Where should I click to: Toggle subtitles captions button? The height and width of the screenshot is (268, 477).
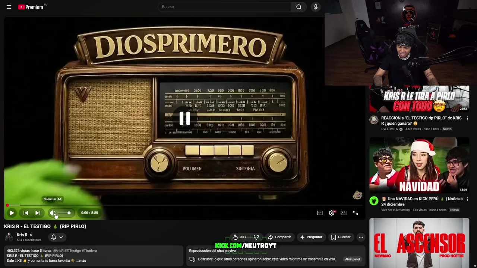pos(320,213)
